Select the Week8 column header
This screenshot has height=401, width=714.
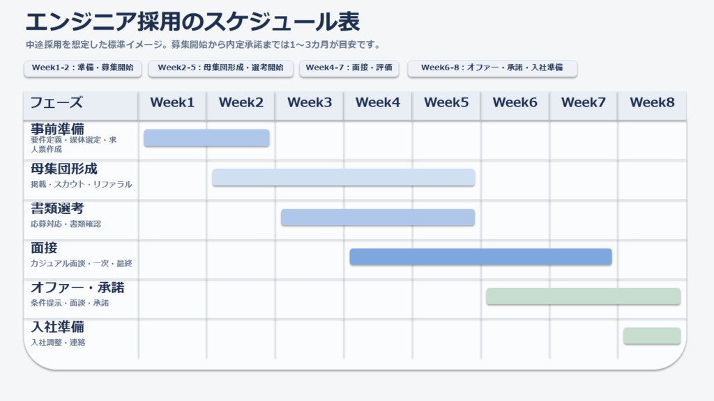[652, 103]
